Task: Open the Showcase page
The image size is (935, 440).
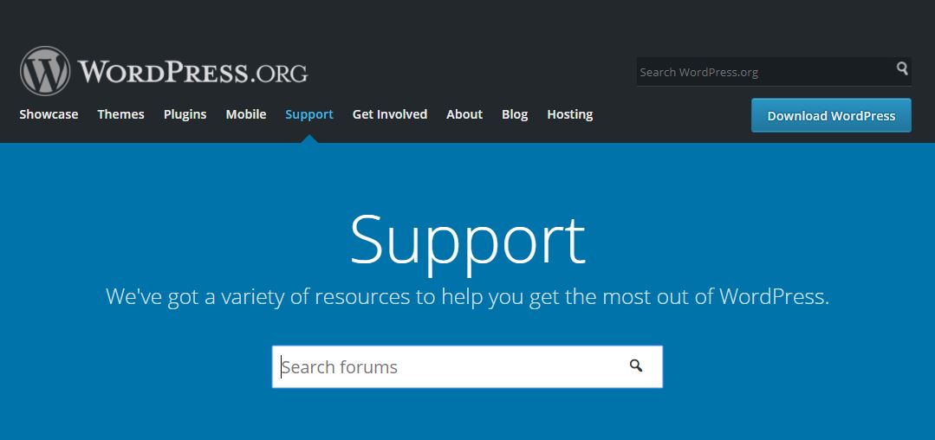Action: [49, 114]
